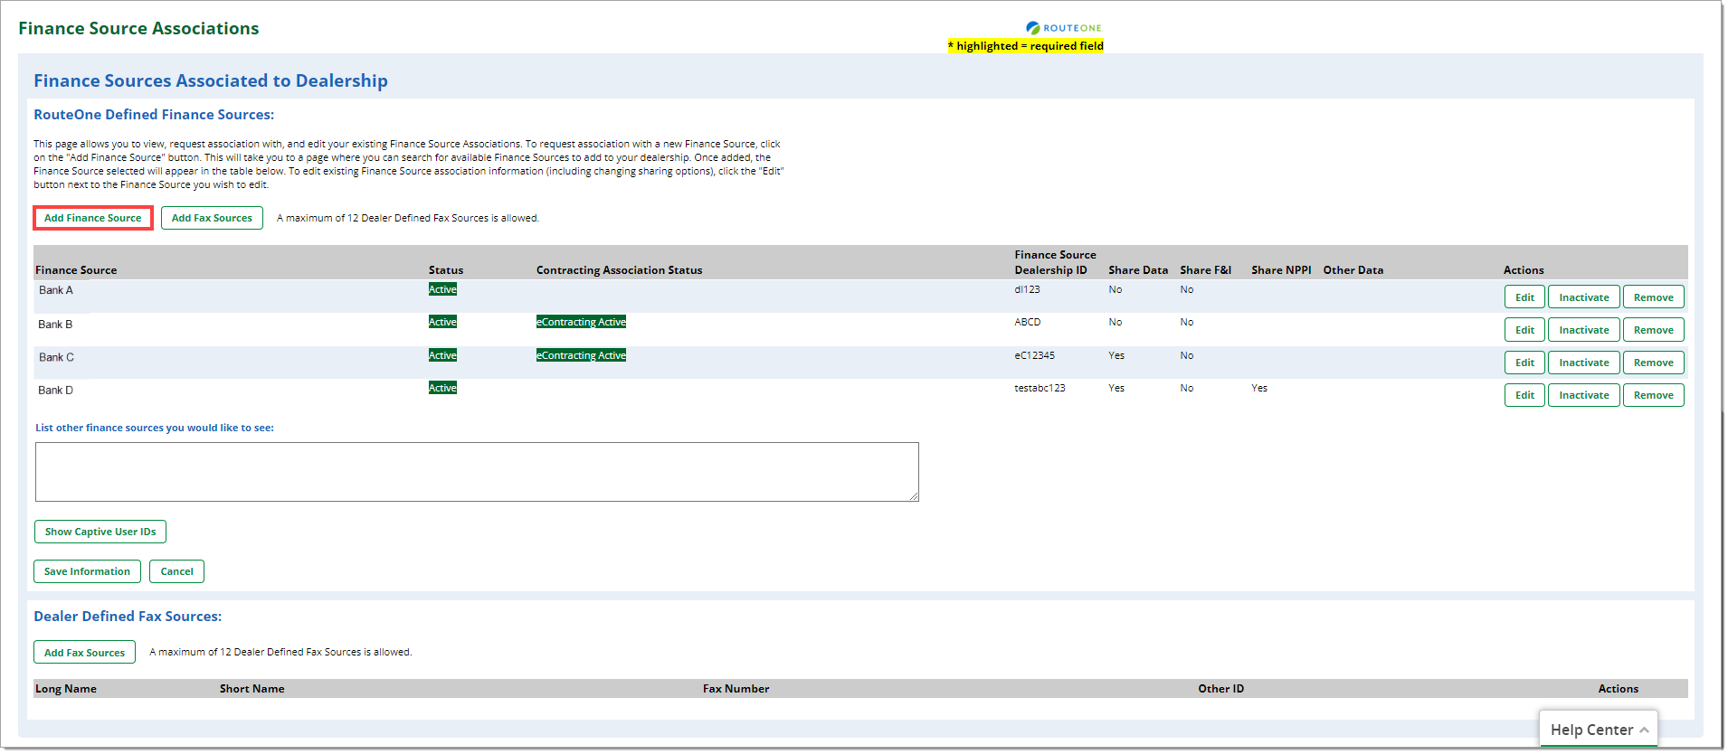Screen dimensions: 1728x754
Task: Click dealership ID dl123
Action: [x=1027, y=289]
